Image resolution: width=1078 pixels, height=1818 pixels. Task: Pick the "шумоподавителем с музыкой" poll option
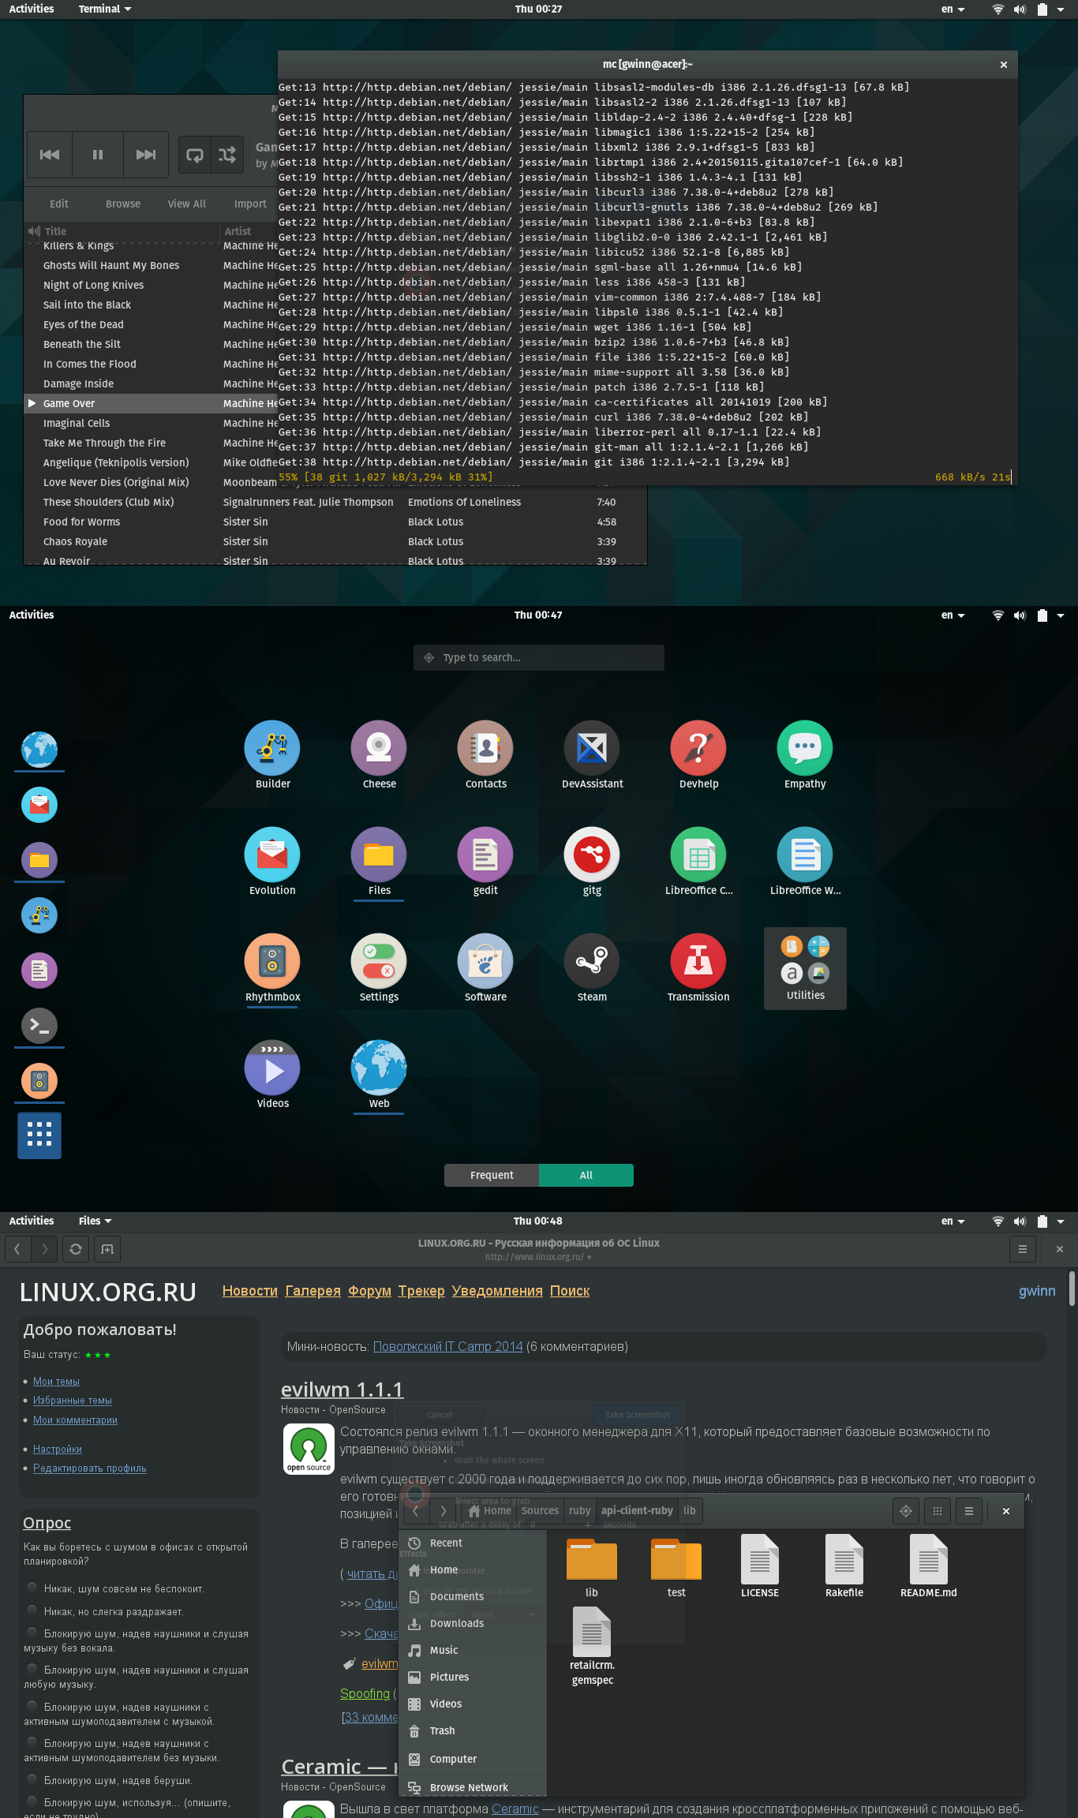pyautogui.click(x=32, y=1706)
